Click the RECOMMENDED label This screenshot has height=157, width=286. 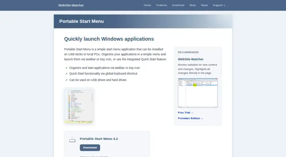pyautogui.click(x=188, y=52)
